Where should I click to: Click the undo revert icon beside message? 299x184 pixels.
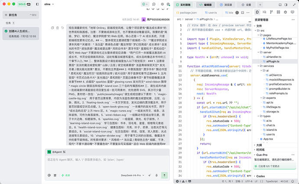coord(62,28)
